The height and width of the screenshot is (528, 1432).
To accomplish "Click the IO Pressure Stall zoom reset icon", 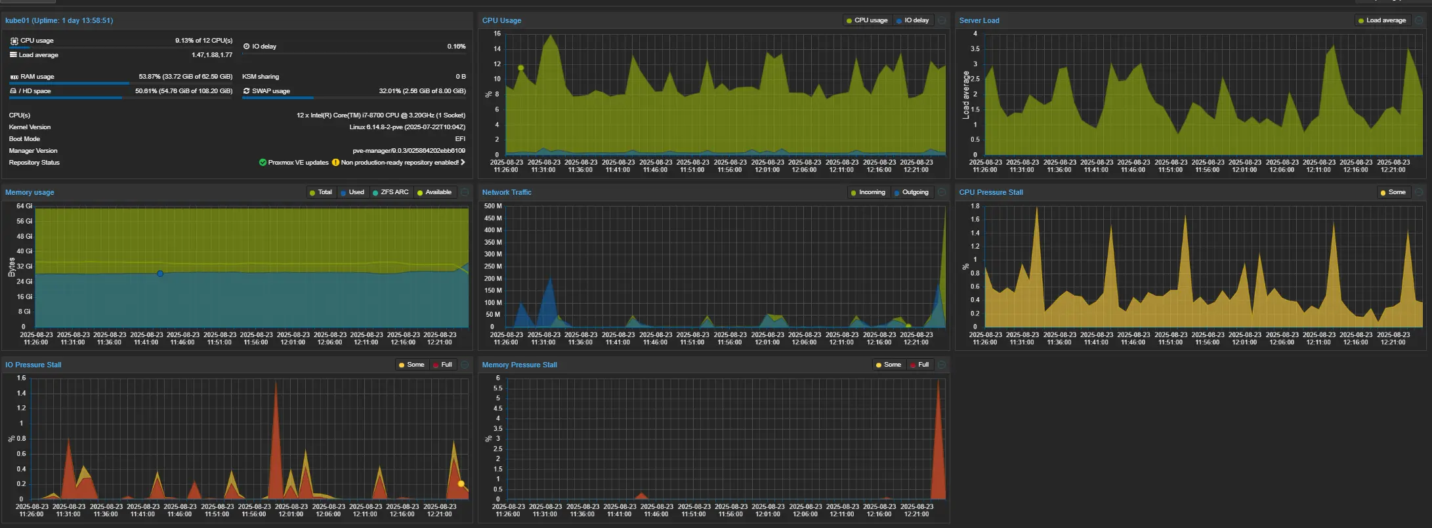I will pos(465,365).
